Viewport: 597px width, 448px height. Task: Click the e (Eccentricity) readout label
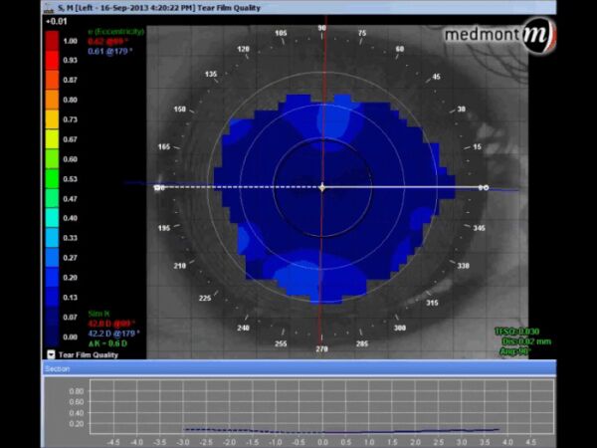pyautogui.click(x=115, y=32)
